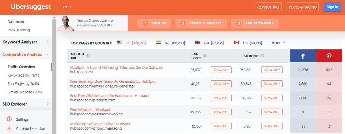Click help icon next to SEO Title URL
The width and height of the screenshot is (345, 134).
[x=88, y=56]
